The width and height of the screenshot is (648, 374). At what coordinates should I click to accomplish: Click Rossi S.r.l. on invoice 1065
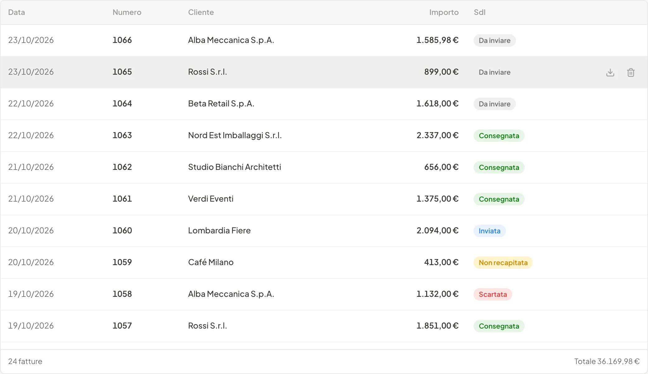(207, 72)
